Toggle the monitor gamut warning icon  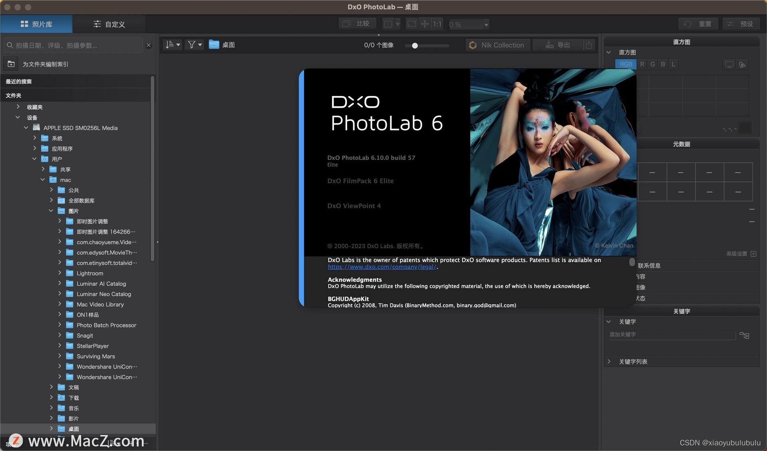[729, 65]
